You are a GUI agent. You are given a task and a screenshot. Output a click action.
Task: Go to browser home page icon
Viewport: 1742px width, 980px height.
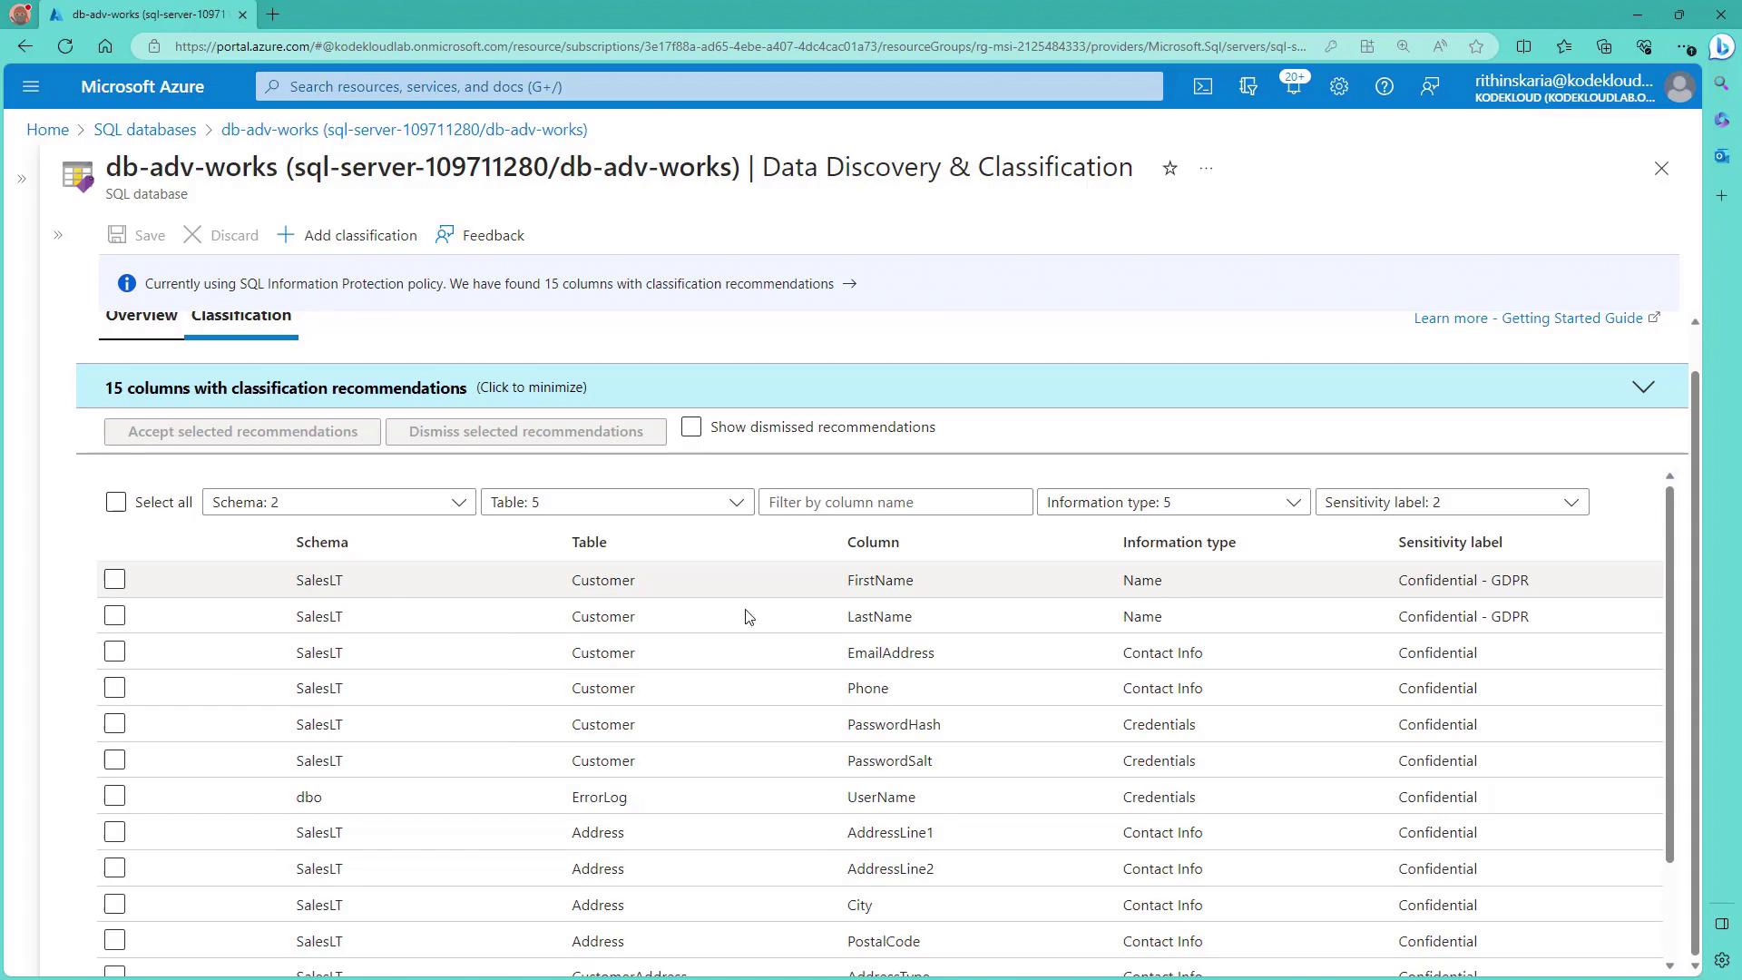coord(105,46)
